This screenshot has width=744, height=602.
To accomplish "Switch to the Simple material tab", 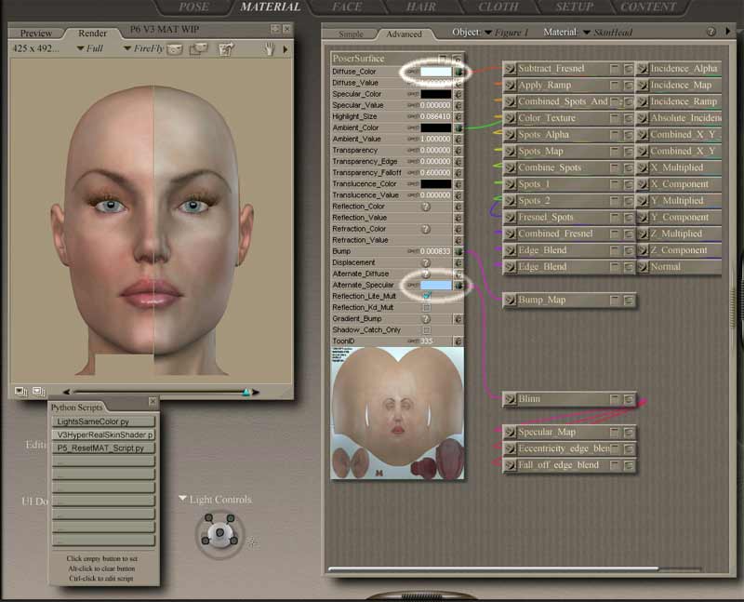I will (351, 34).
